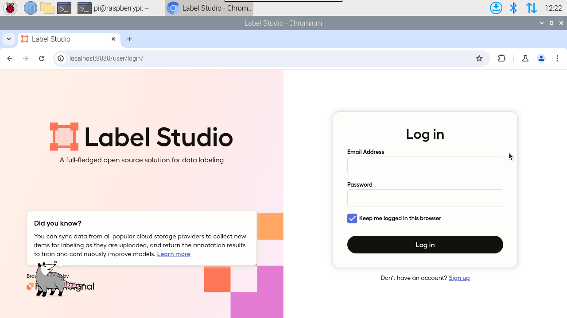Go back to the previous page
567x318 pixels.
[10, 58]
